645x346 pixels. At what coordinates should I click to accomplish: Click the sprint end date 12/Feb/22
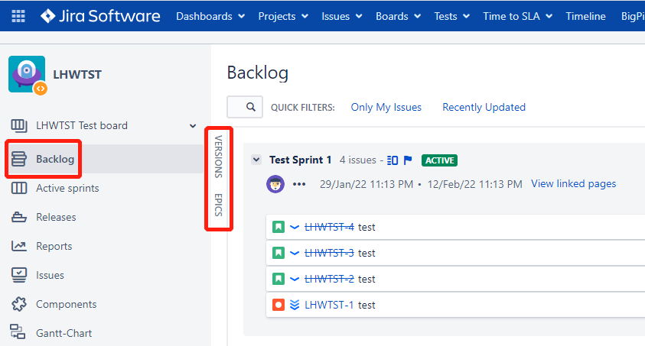[x=474, y=184]
